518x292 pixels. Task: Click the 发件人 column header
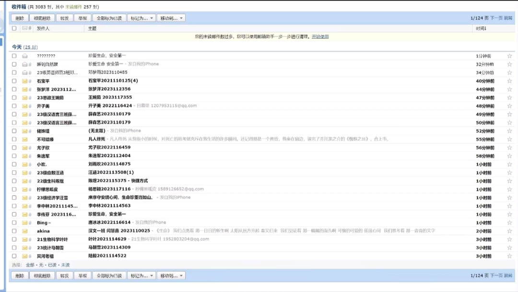[43, 29]
